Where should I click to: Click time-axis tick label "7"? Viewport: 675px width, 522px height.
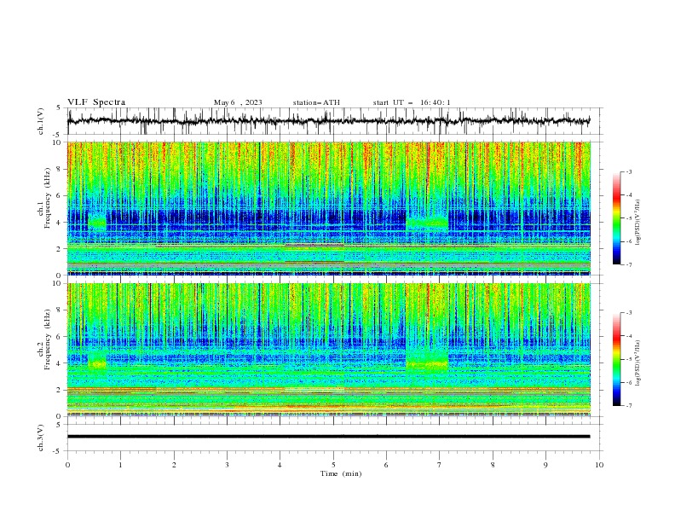tap(440, 465)
